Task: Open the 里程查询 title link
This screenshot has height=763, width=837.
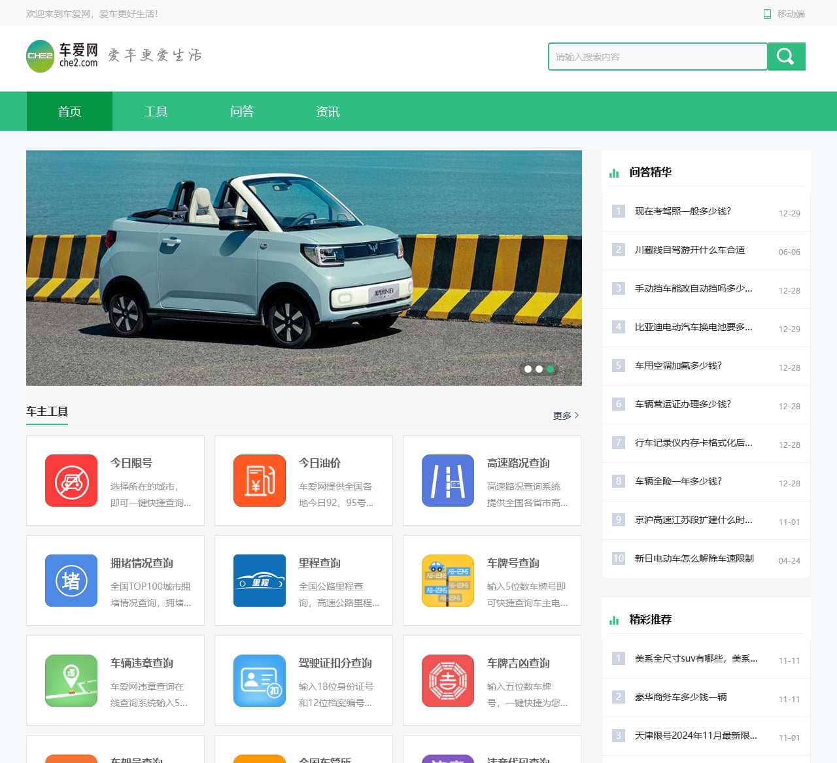Action: [320, 563]
